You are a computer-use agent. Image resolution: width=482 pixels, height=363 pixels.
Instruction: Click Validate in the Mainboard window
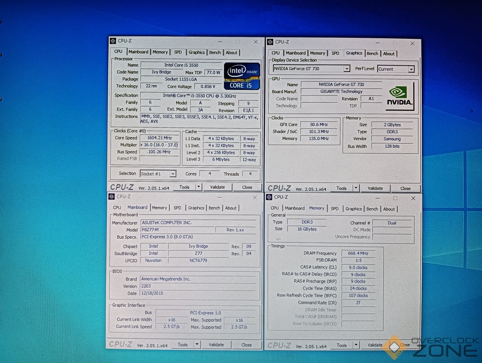[x=216, y=345]
